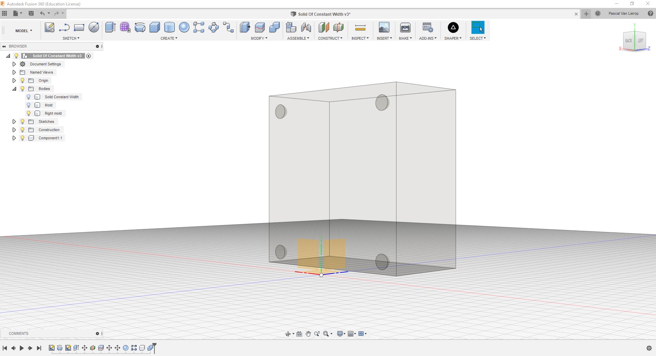Select the Sphere primitive in the Create toolbar

(x=184, y=27)
